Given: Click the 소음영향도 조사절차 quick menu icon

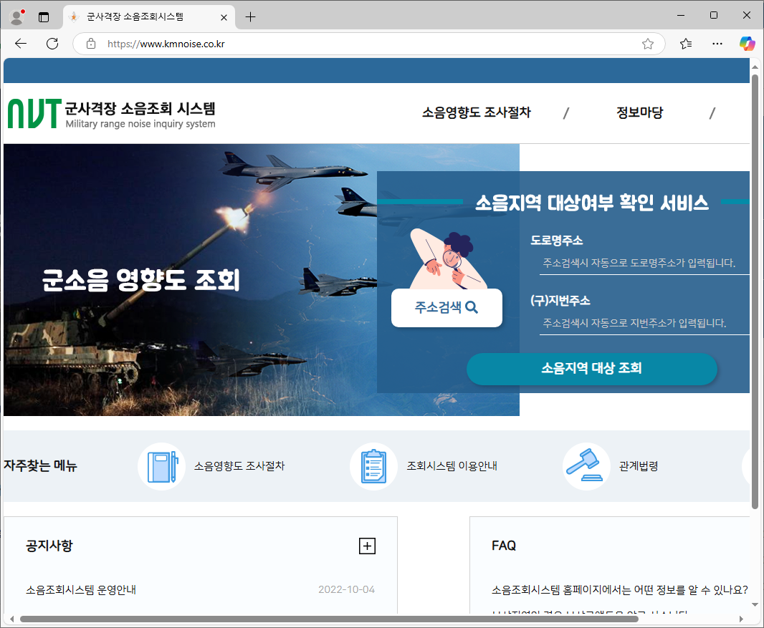Looking at the screenshot, I should pos(162,466).
